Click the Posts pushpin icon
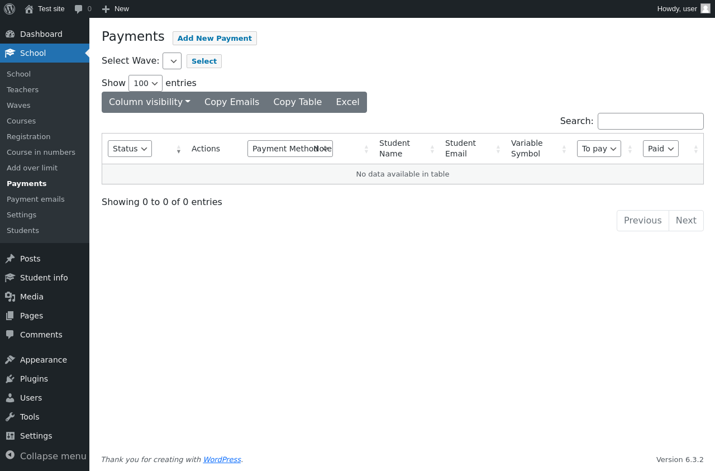715x471 pixels. pyautogui.click(x=10, y=259)
